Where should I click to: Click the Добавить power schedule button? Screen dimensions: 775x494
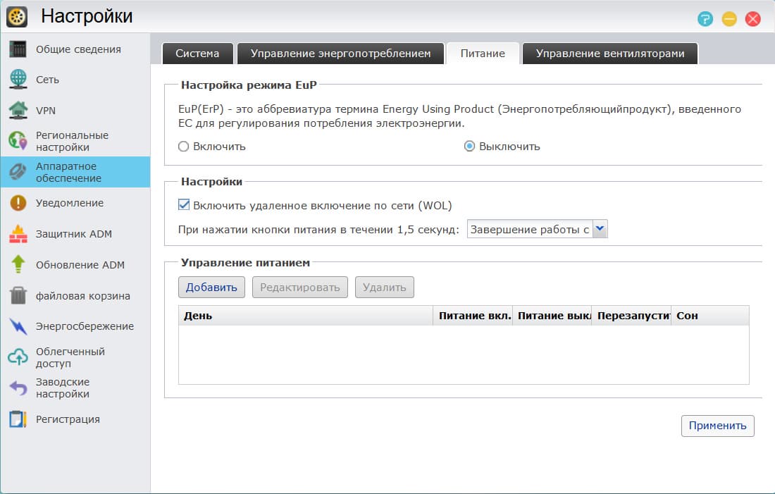pyautogui.click(x=211, y=287)
